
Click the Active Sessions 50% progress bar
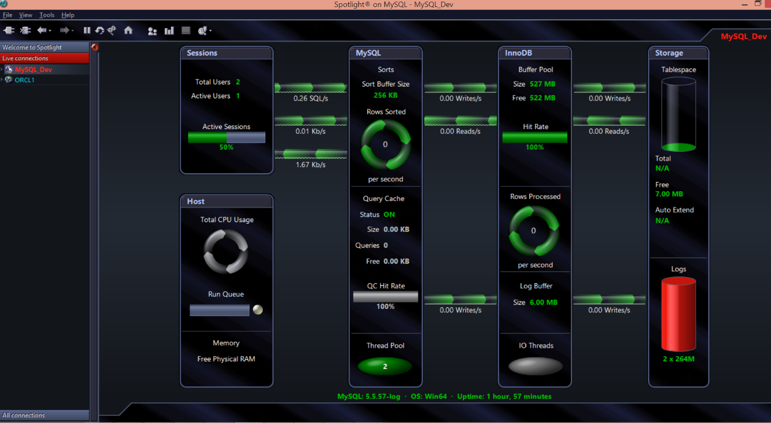point(227,138)
